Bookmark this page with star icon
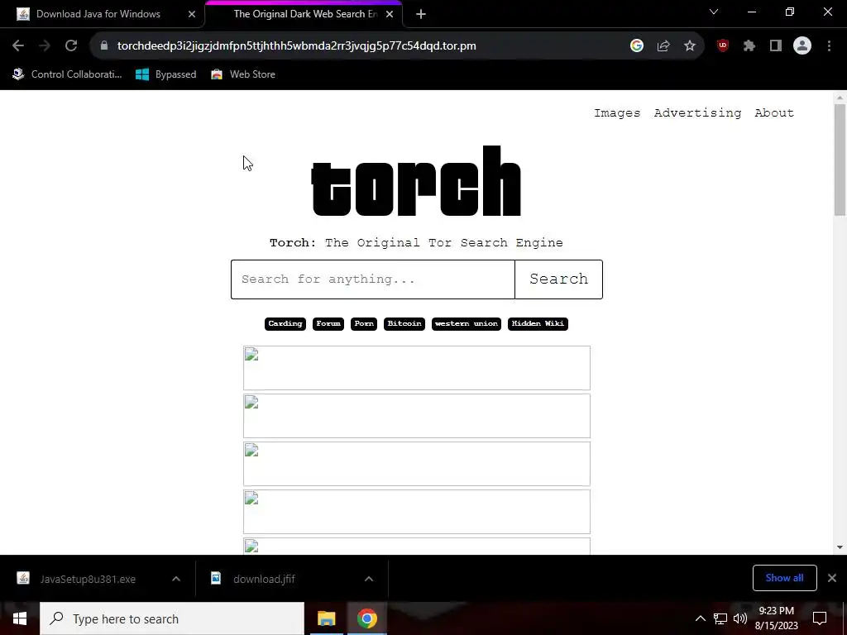The image size is (847, 635). (x=690, y=46)
